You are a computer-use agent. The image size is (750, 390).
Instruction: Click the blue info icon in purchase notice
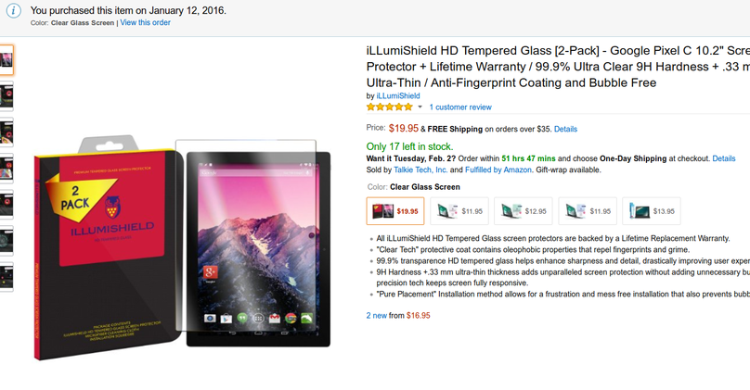click(15, 11)
